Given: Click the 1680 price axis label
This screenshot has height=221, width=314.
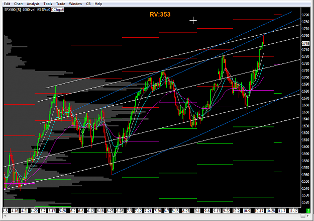Looking at the screenshot, I should pos(305,91).
